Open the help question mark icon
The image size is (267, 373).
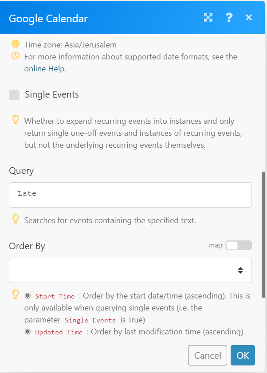tap(229, 17)
